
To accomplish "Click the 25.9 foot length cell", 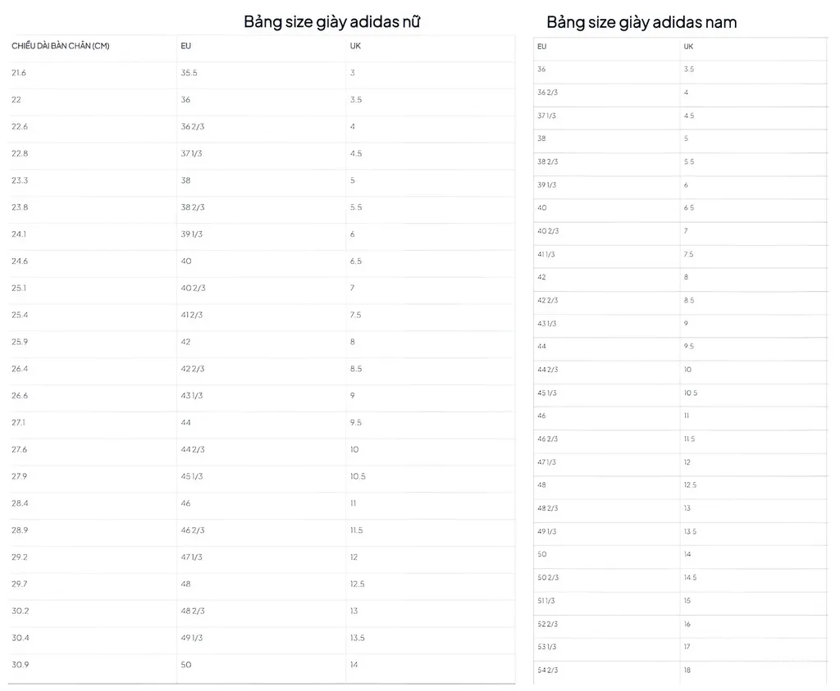I will (x=20, y=342).
